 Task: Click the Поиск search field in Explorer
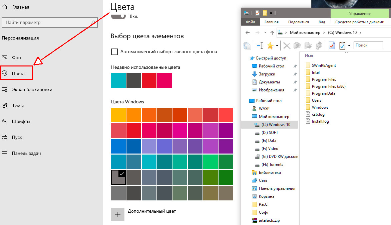[368, 45]
